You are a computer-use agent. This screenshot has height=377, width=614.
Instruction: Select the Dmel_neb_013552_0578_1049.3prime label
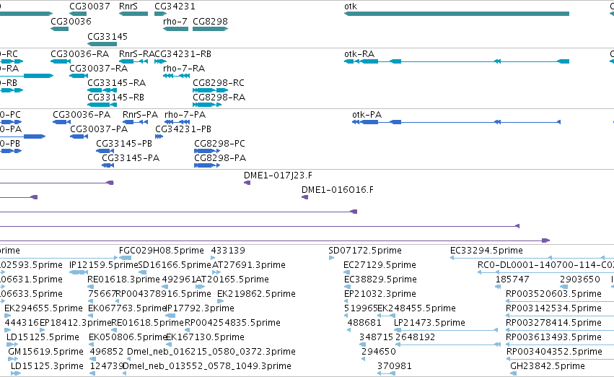point(207,366)
